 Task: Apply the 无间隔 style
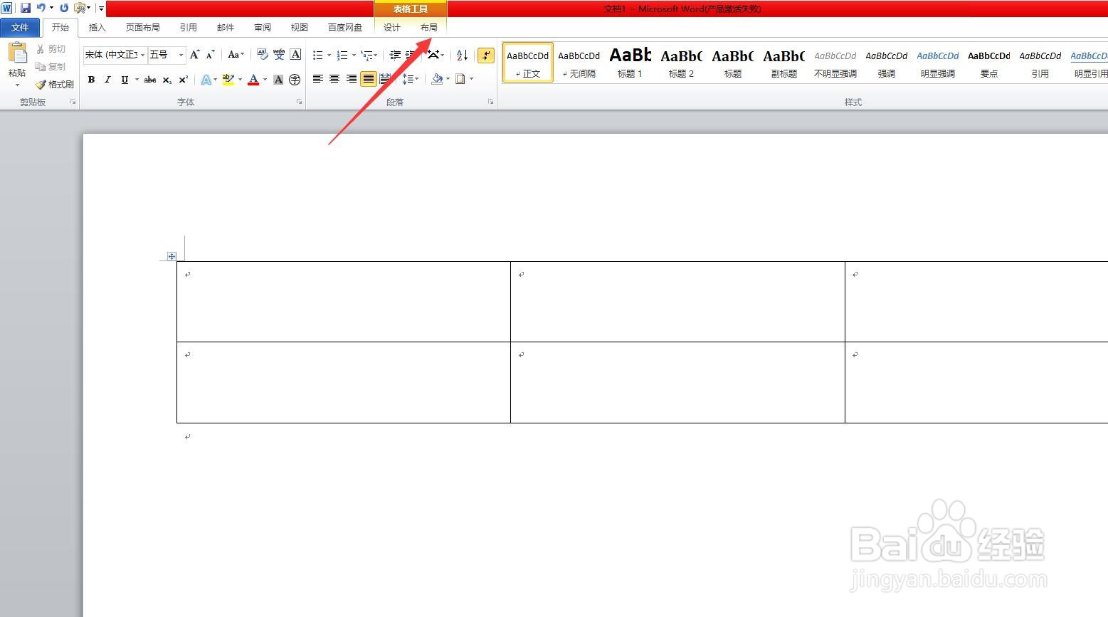coord(579,63)
